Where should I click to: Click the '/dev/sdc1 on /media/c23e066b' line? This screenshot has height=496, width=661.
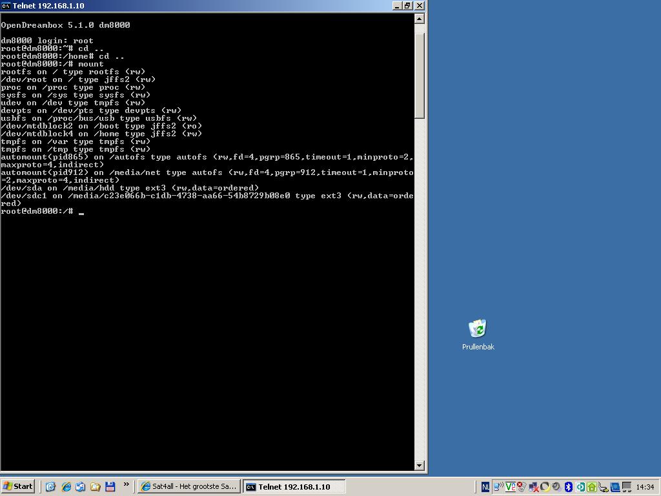pos(207,200)
